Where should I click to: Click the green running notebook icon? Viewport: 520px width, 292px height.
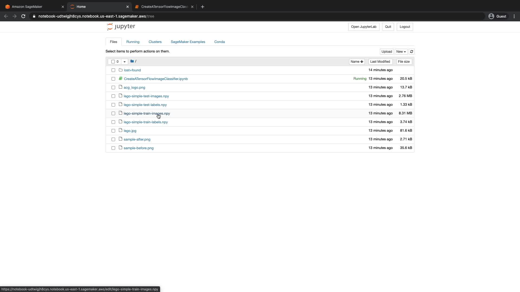121,79
